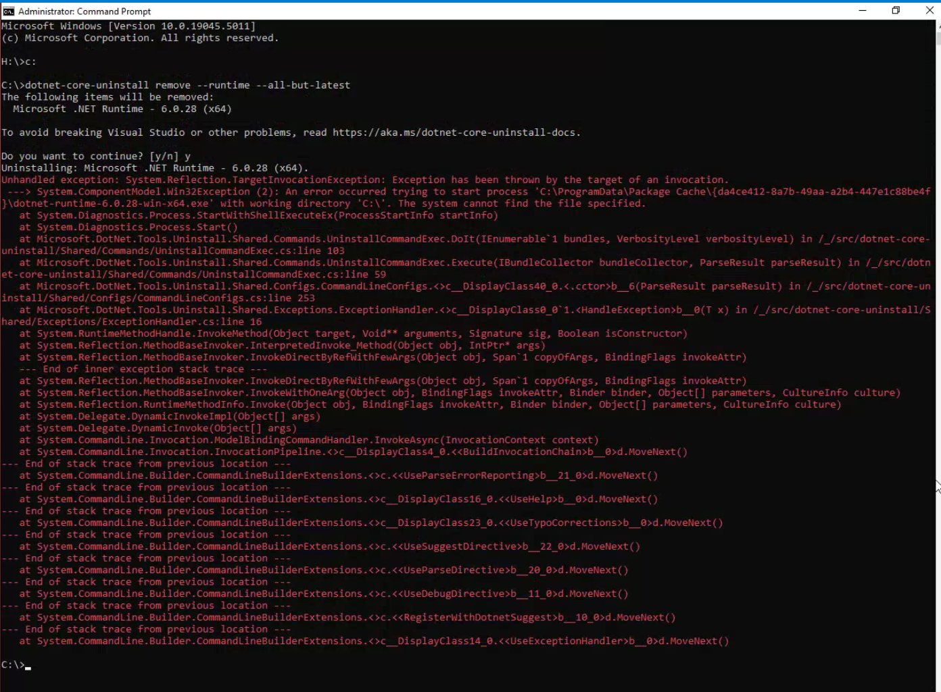Screen dimensions: 941x692
Task: Click the 'RuntimeMethodHandle.InvokeMethod' stack line
Action: pos(353,334)
